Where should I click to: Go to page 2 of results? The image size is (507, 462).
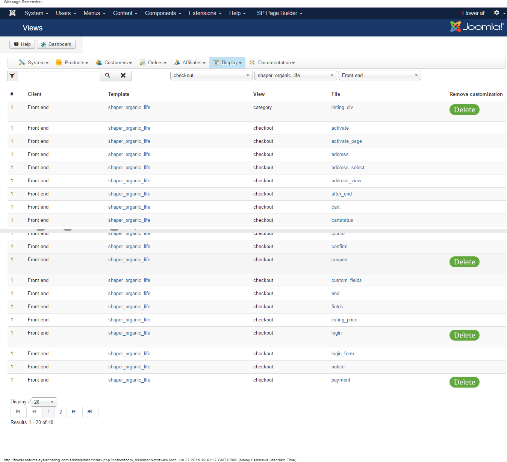[x=61, y=412]
